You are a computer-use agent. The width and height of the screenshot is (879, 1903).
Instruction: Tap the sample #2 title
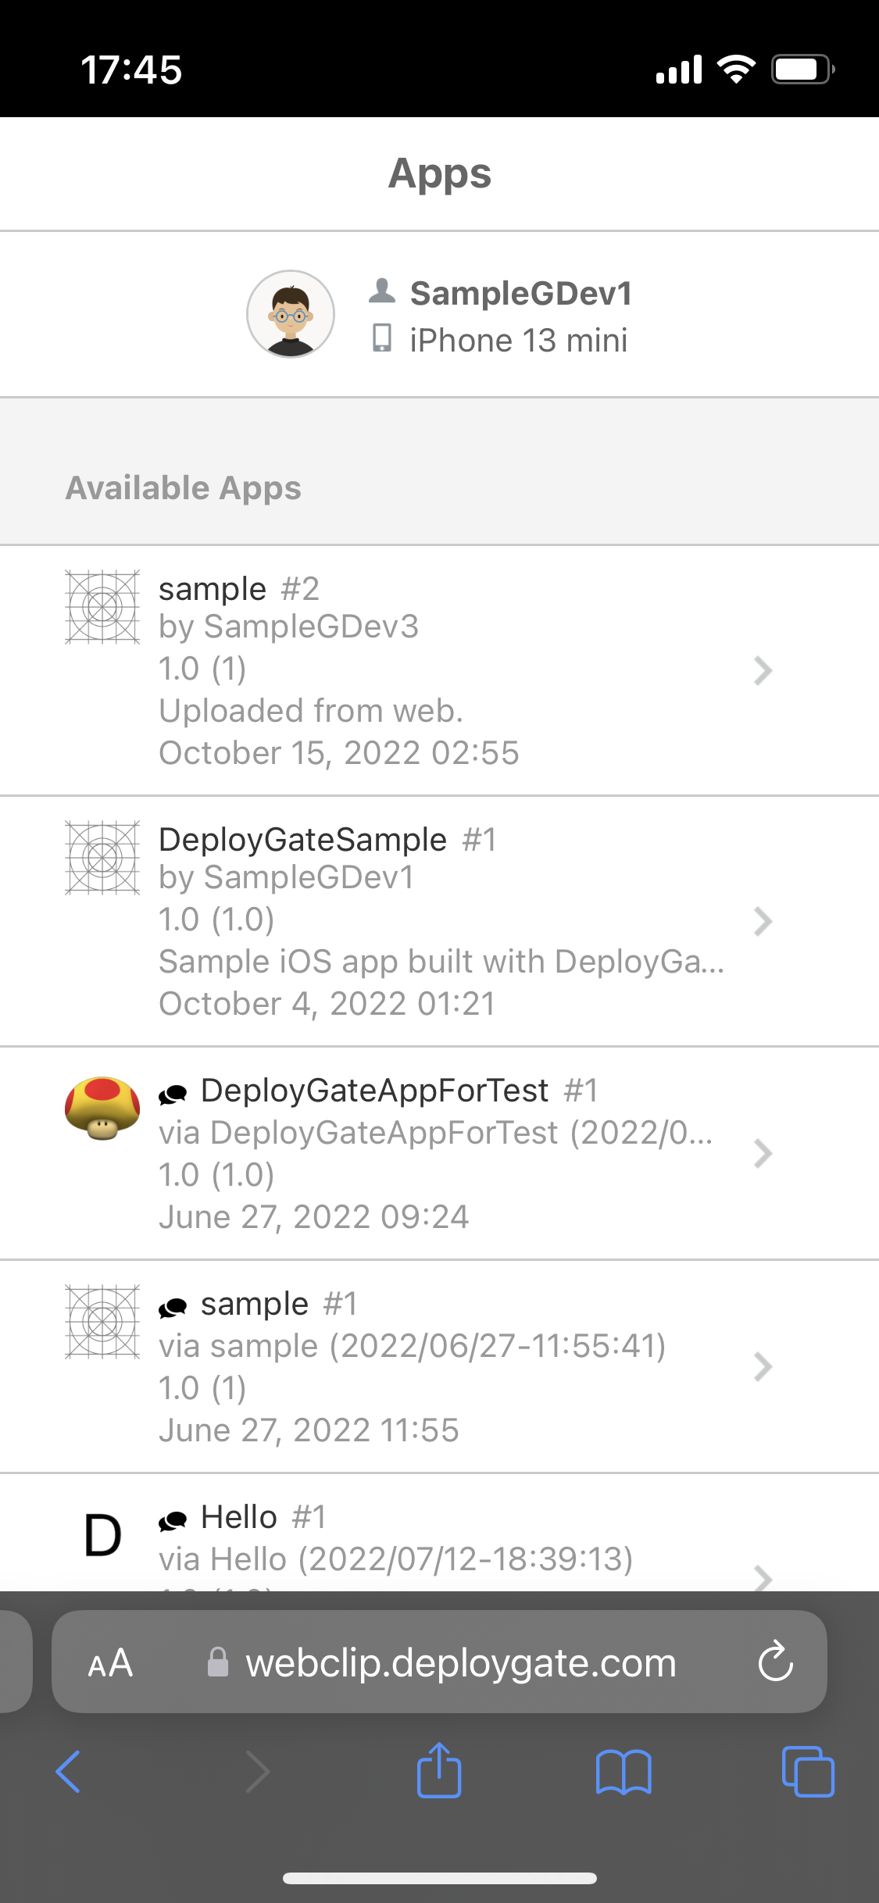point(239,588)
